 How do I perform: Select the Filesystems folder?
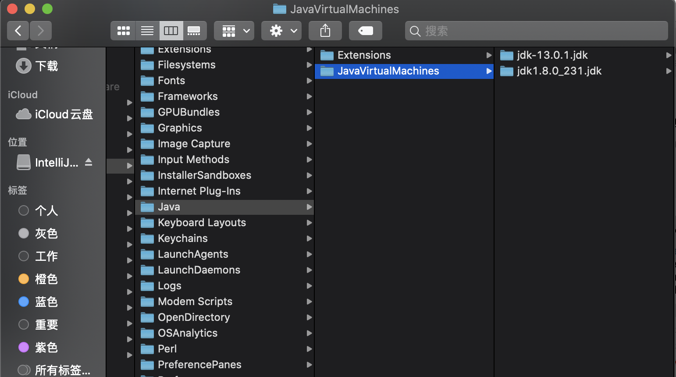[x=224, y=65]
